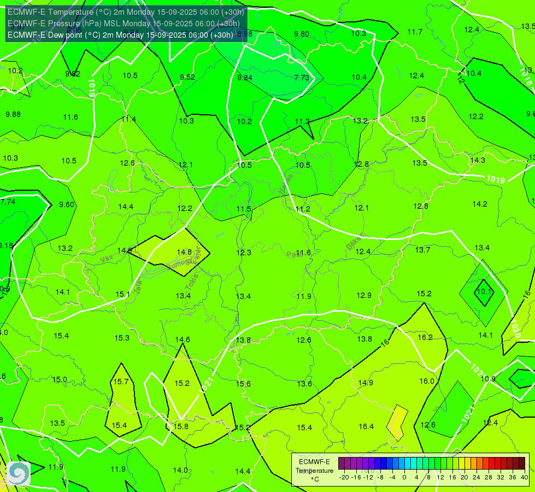Click the 15.7 temperature value
The image size is (535, 492).
click(121, 382)
